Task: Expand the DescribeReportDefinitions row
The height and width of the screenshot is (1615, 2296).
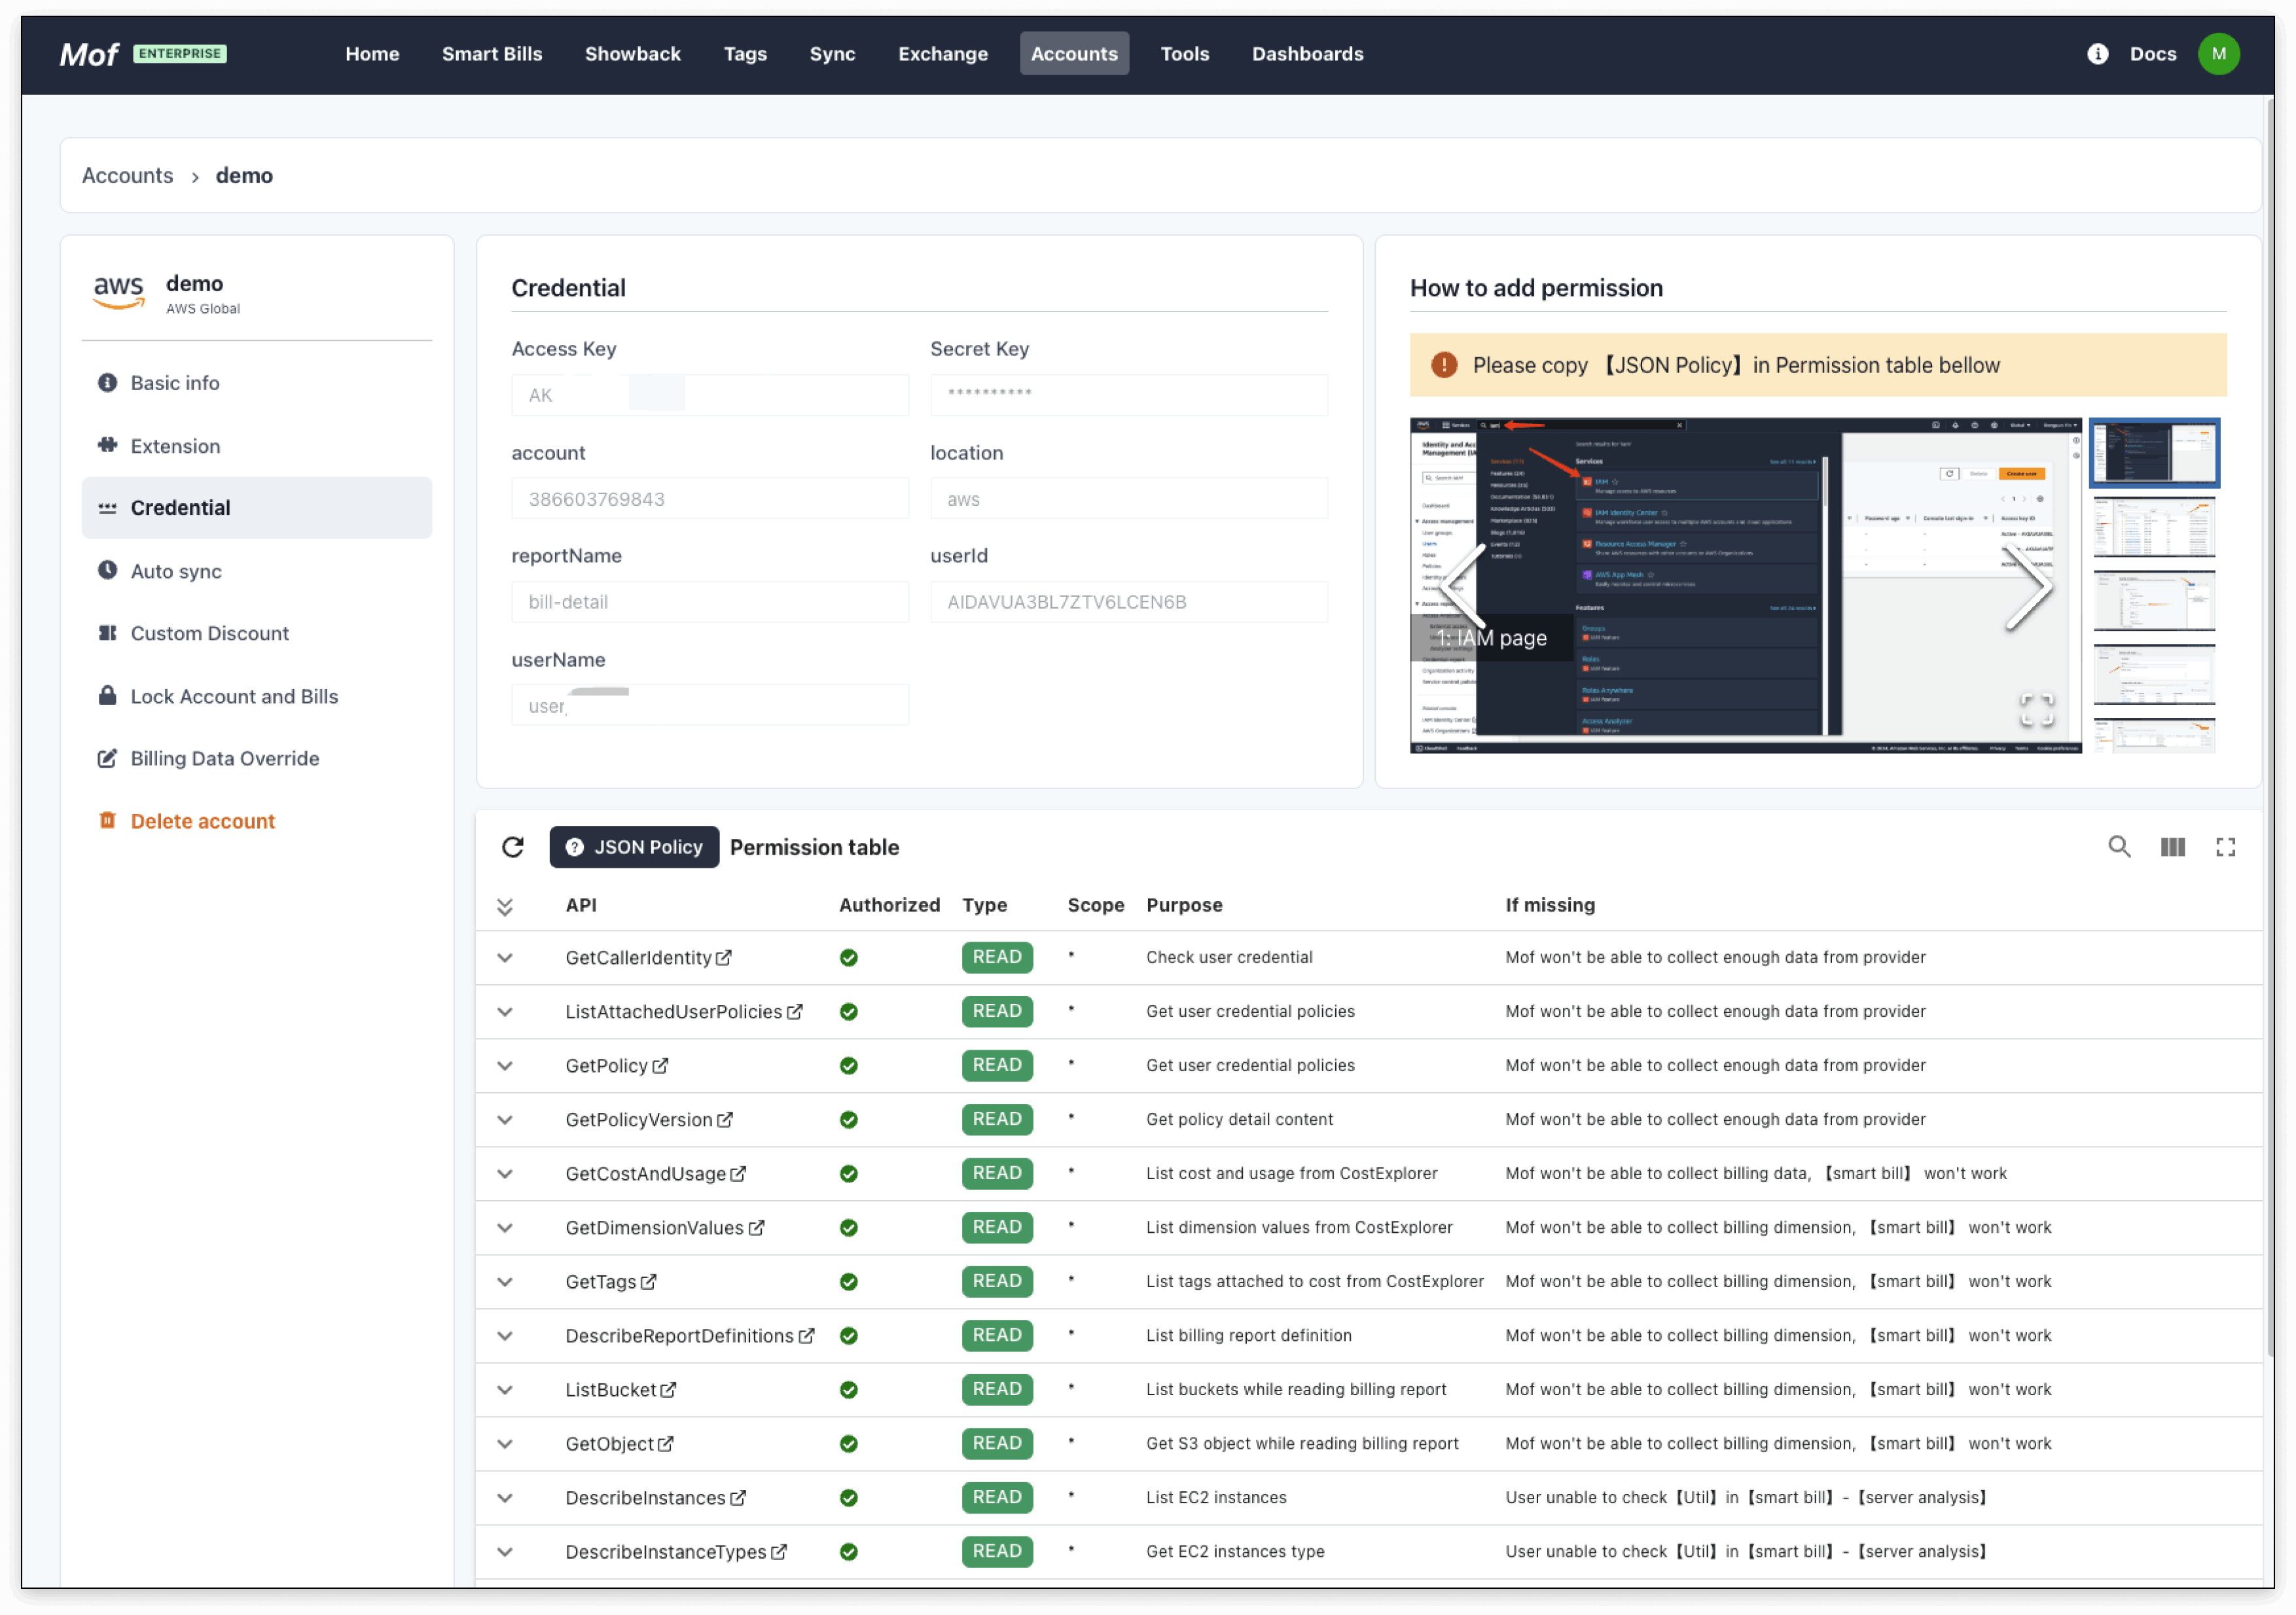Action: click(505, 1336)
